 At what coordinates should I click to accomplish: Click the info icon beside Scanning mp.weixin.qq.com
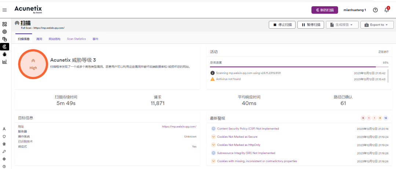click(212, 73)
